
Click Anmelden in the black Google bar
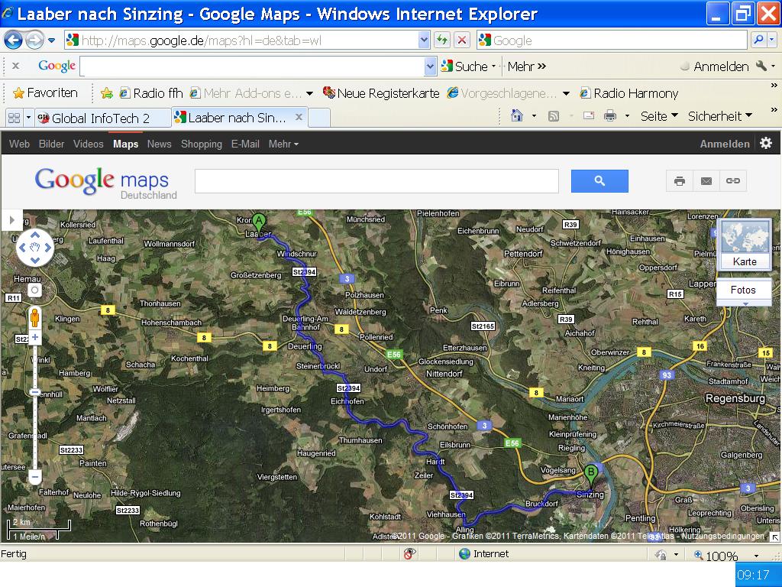[x=725, y=144]
